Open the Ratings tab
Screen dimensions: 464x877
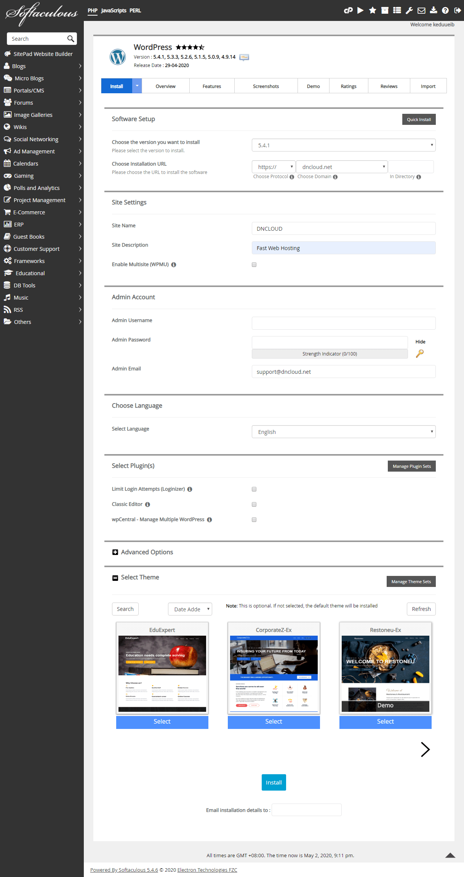click(x=349, y=86)
